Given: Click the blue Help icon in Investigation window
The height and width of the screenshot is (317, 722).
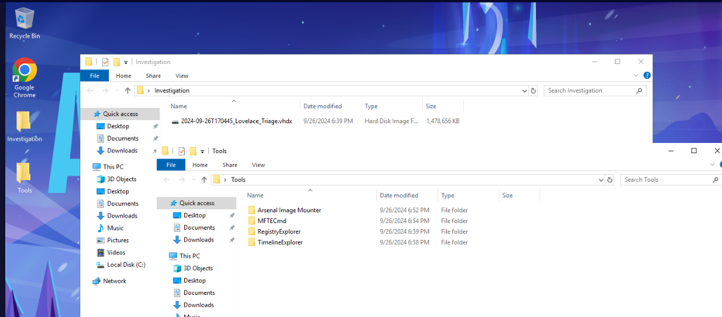Looking at the screenshot, I should click(647, 76).
